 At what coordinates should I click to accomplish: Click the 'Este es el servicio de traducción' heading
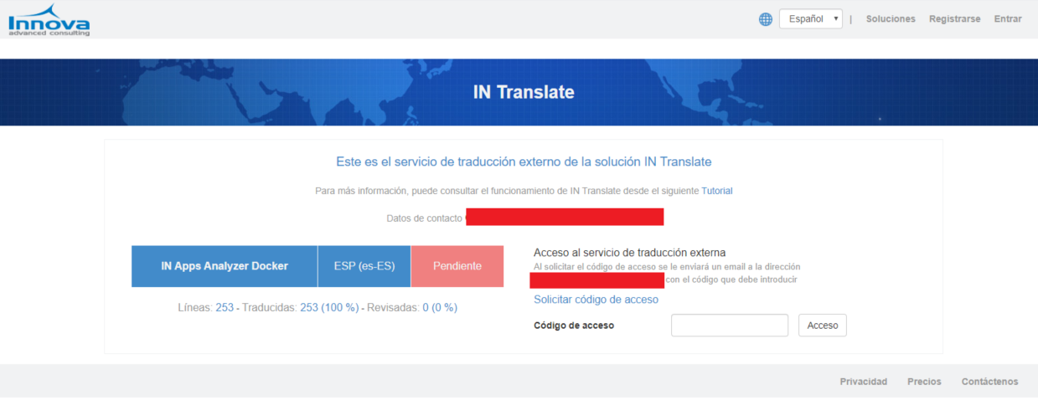pos(524,162)
